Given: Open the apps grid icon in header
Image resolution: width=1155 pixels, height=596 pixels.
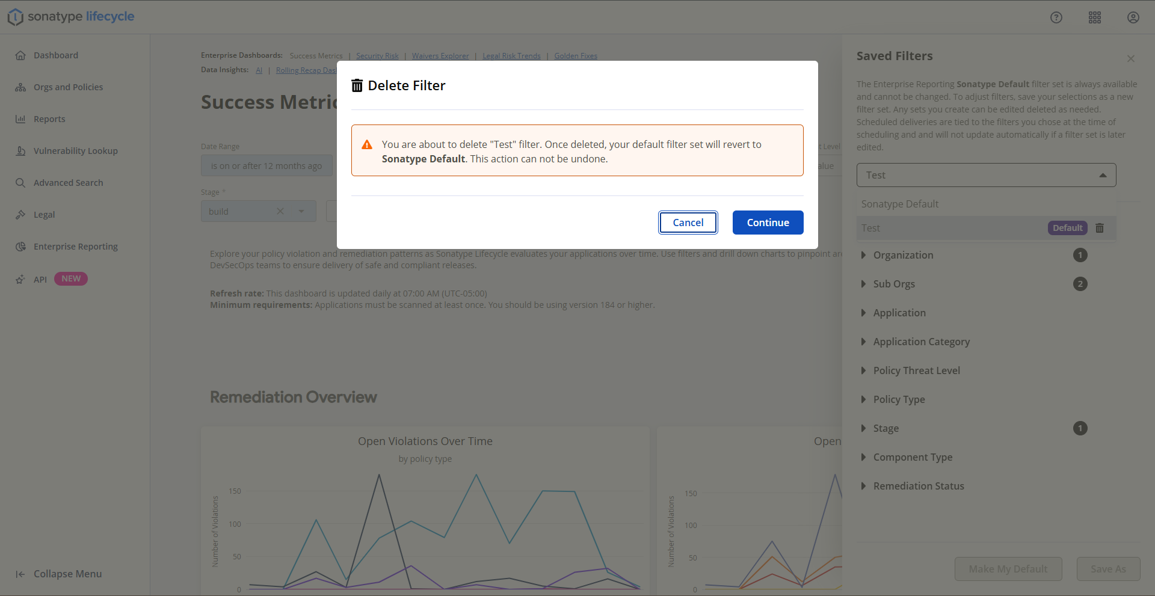Looking at the screenshot, I should 1095,17.
